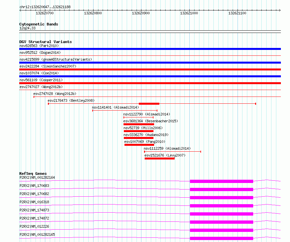This screenshot has height=242, width=290.
Task: Open esv3681364 (Besenbacher2015) label
Action: (x=151, y=121)
